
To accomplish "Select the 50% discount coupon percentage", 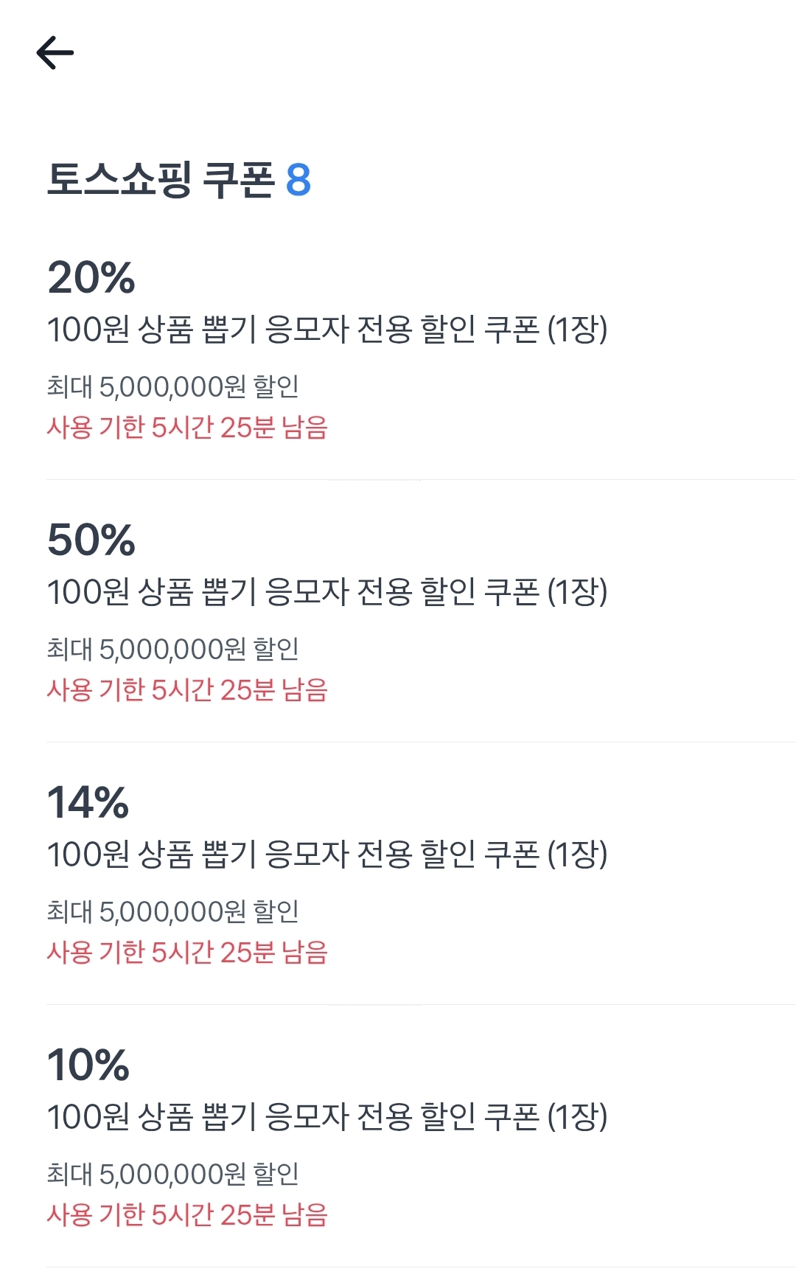I will tap(91, 540).
